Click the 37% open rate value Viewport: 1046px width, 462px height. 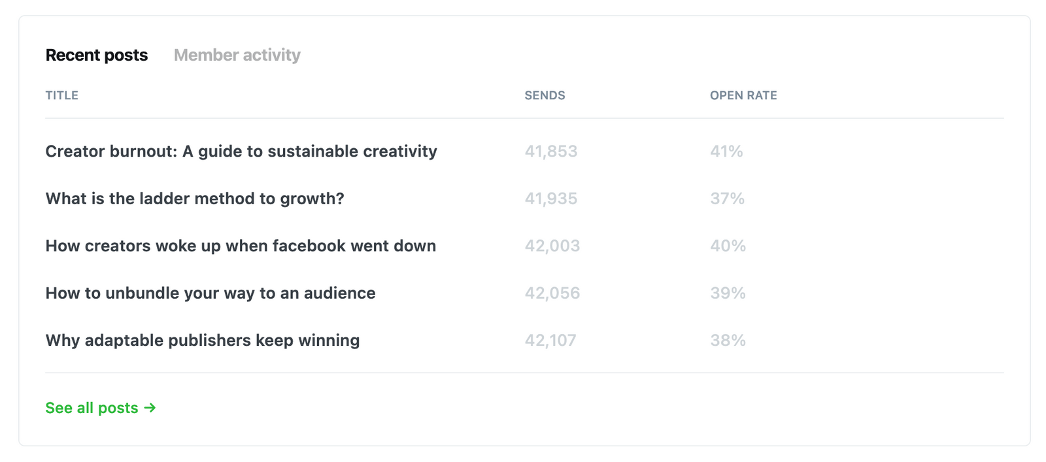pyautogui.click(x=727, y=198)
